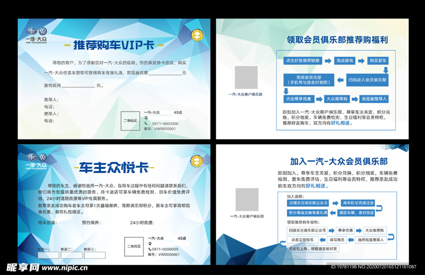Click the FAW-Volkswagen logo on the 车主众悦卡 card
Screen dimensions: 425x275
pyautogui.click(x=37, y=161)
